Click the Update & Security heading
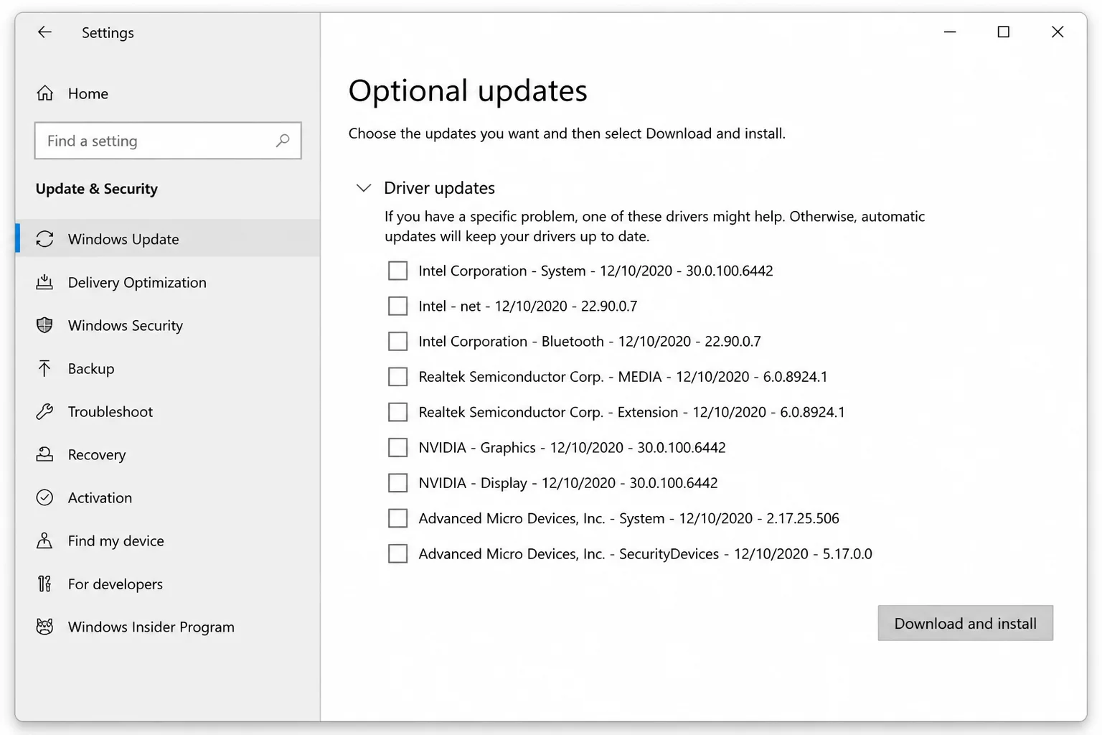Image resolution: width=1102 pixels, height=735 pixels. point(97,189)
